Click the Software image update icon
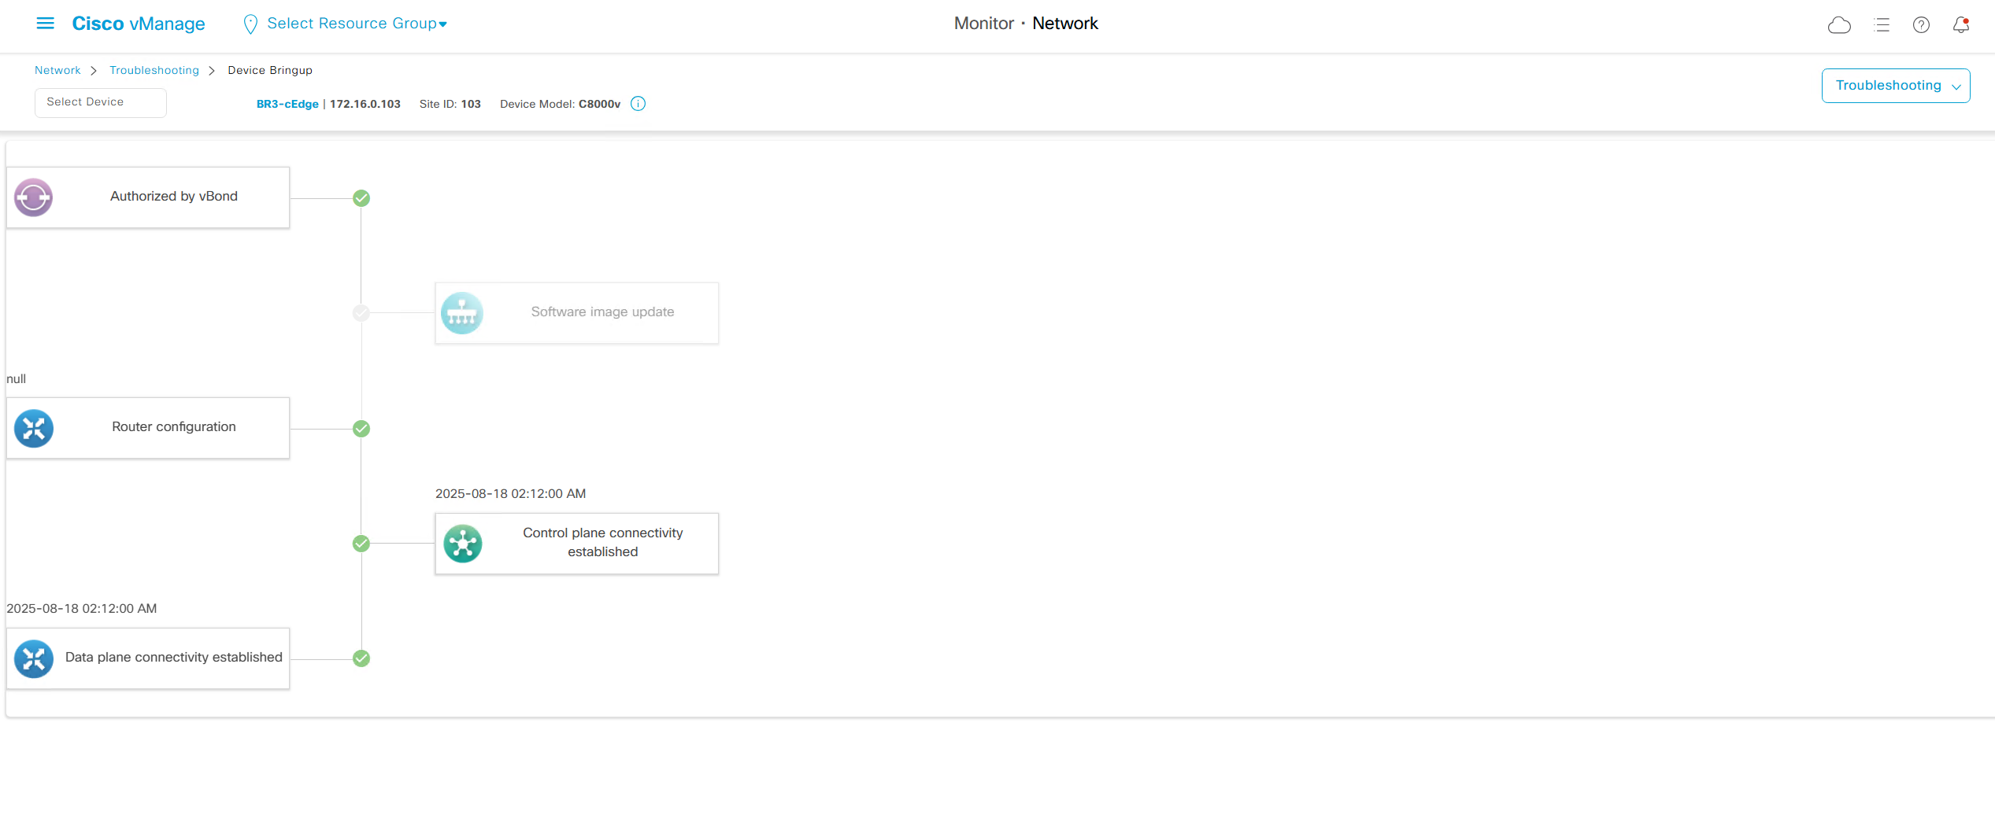Viewport: 1995px width, 815px height. click(x=462, y=313)
